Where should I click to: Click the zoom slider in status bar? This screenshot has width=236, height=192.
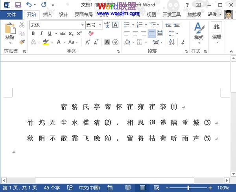(188, 188)
